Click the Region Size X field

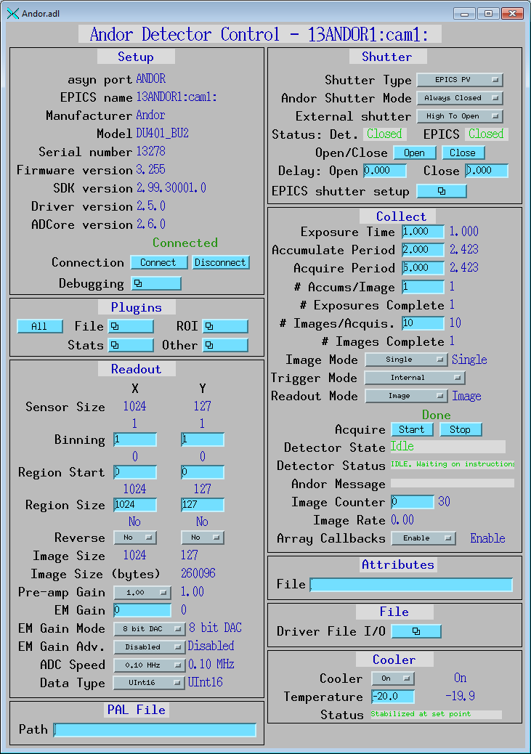135,504
